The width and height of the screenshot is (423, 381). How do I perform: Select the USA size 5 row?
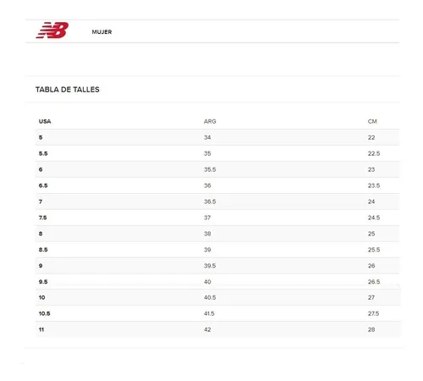(217, 137)
